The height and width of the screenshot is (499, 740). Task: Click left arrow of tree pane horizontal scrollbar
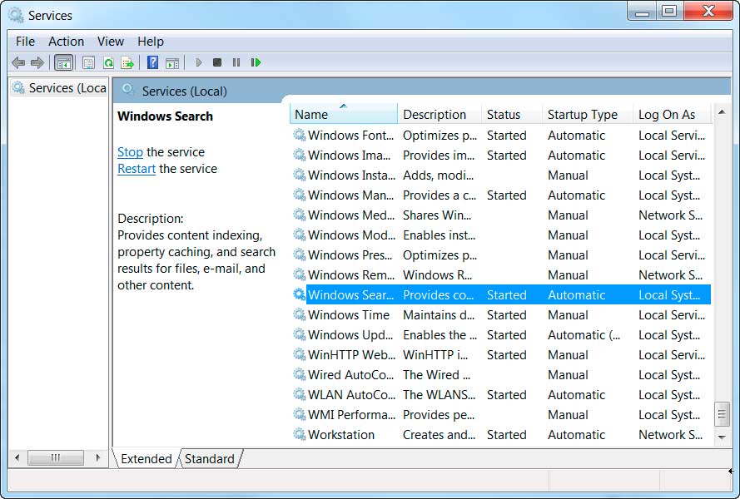coord(17,457)
